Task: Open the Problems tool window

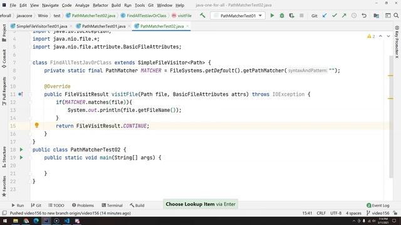Action: pos(83,205)
